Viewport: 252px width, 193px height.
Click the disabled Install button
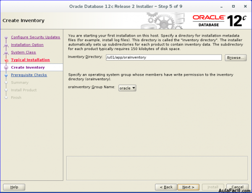213,187
